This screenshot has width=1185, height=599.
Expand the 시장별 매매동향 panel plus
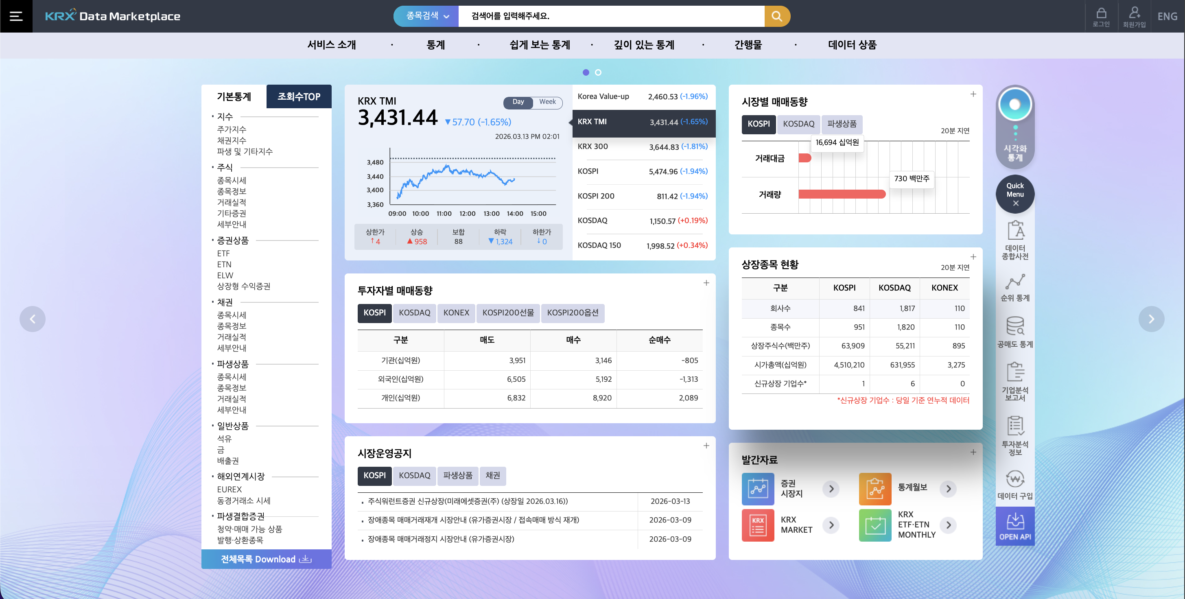tap(973, 94)
